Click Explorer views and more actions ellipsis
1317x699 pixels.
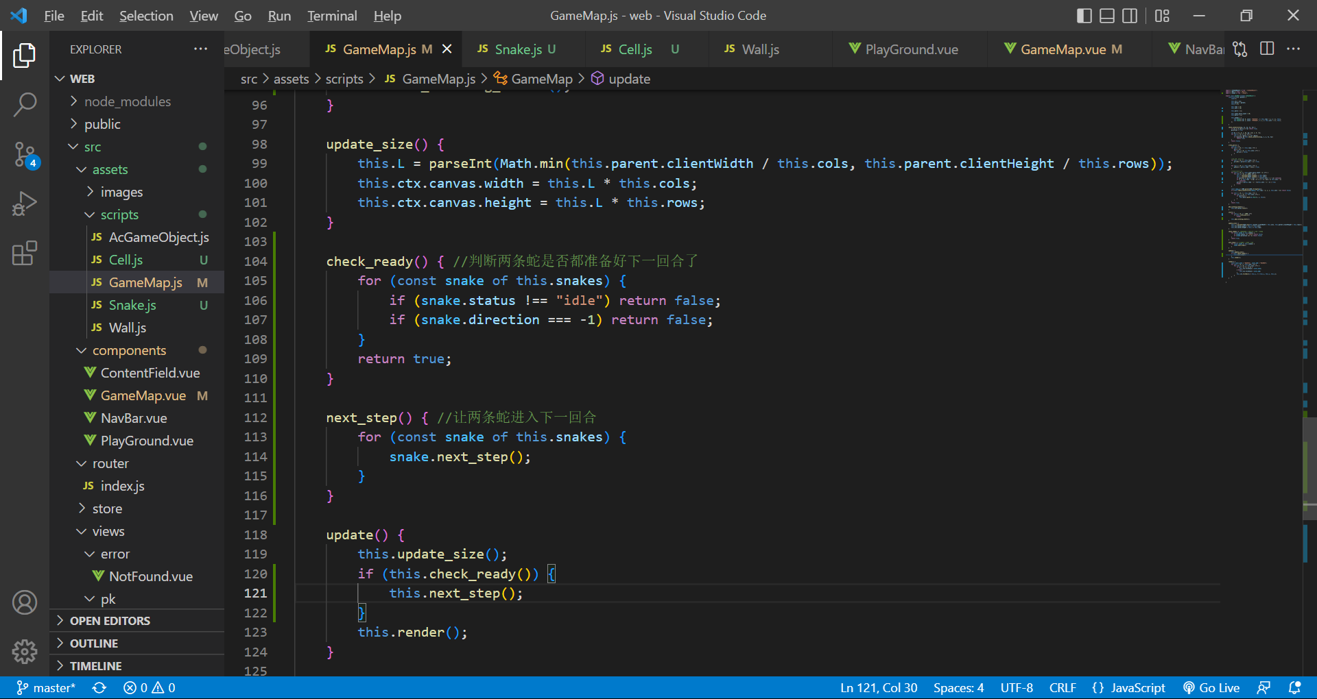200,49
